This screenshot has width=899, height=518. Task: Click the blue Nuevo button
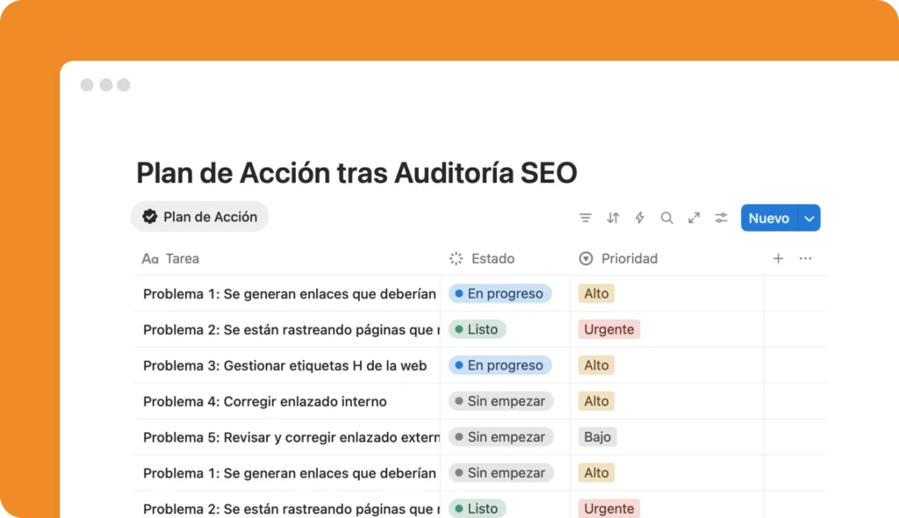pyautogui.click(x=768, y=219)
